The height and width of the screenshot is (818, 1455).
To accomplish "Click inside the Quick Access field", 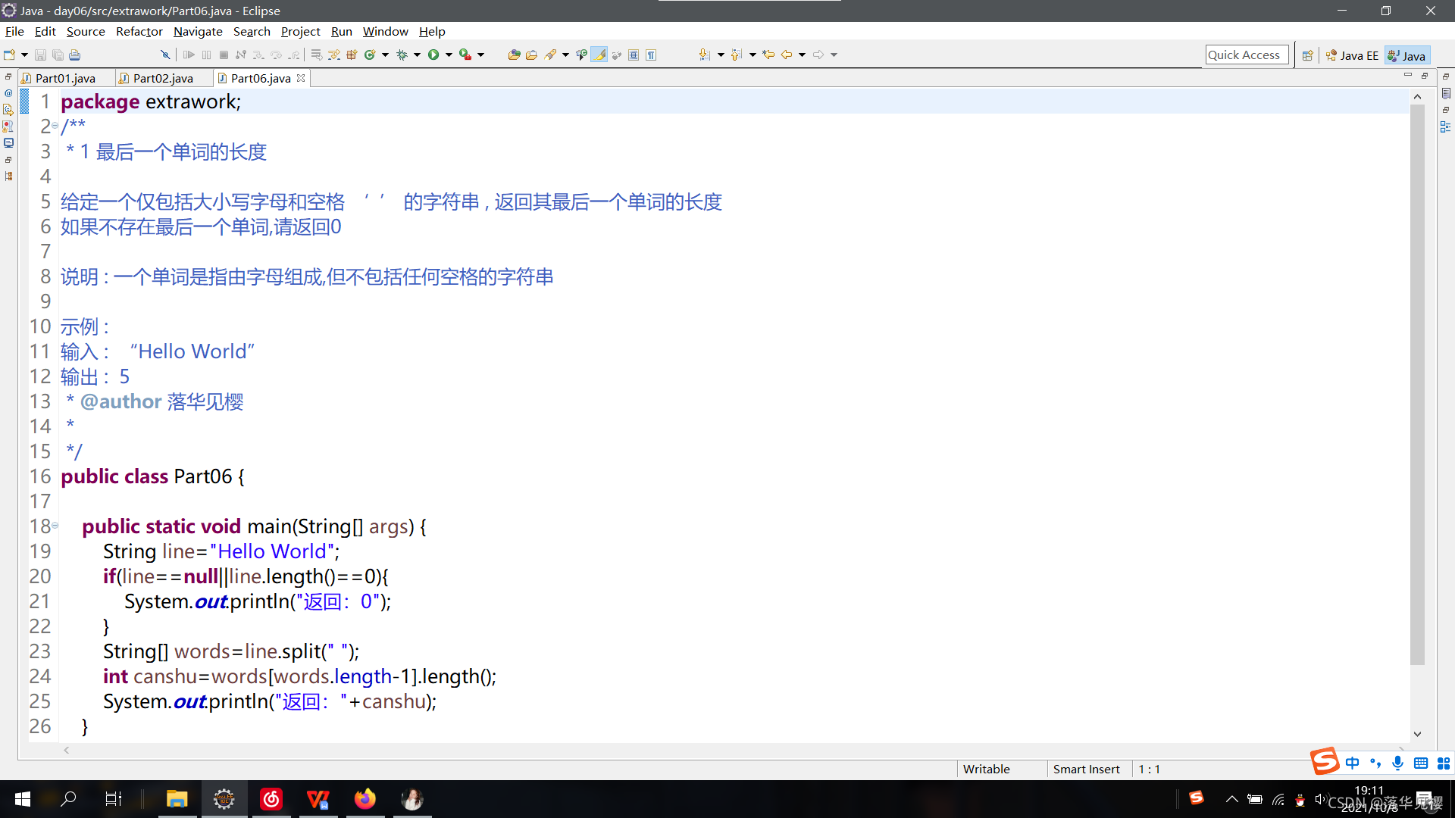I will pyautogui.click(x=1247, y=55).
